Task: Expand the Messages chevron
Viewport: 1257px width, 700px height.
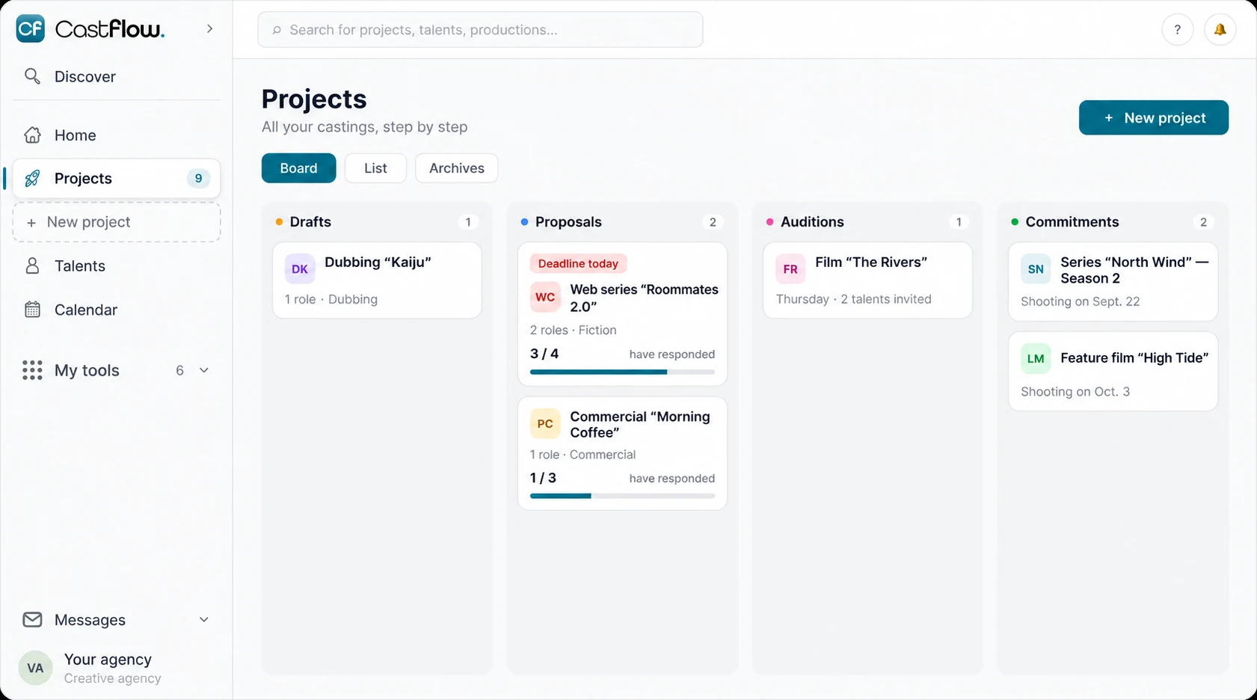Action: [204, 620]
